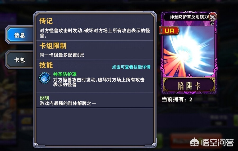Image resolution: width=238 pixels, height=151 pixels.
Task: Click 点击可查看技能详情 link
Action: tap(131, 67)
